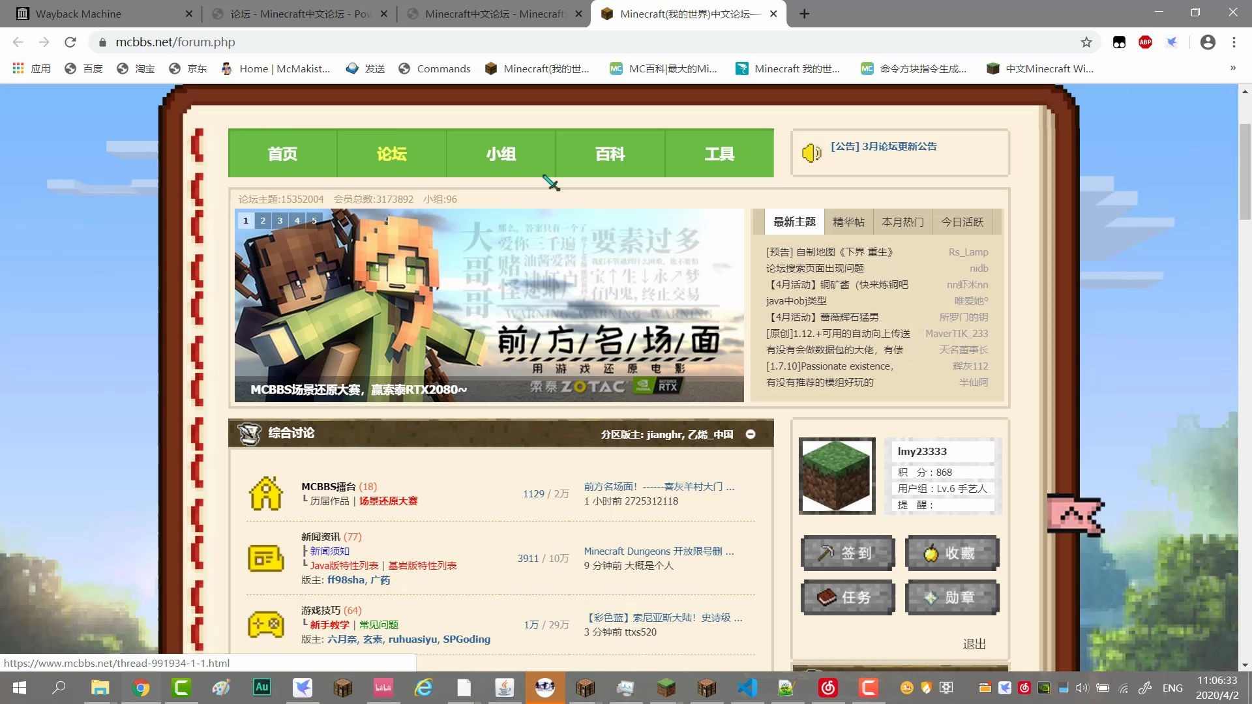Image resolution: width=1252 pixels, height=704 pixels.
Task: Click the 勋章 medals emerald icon
Action: (952, 598)
